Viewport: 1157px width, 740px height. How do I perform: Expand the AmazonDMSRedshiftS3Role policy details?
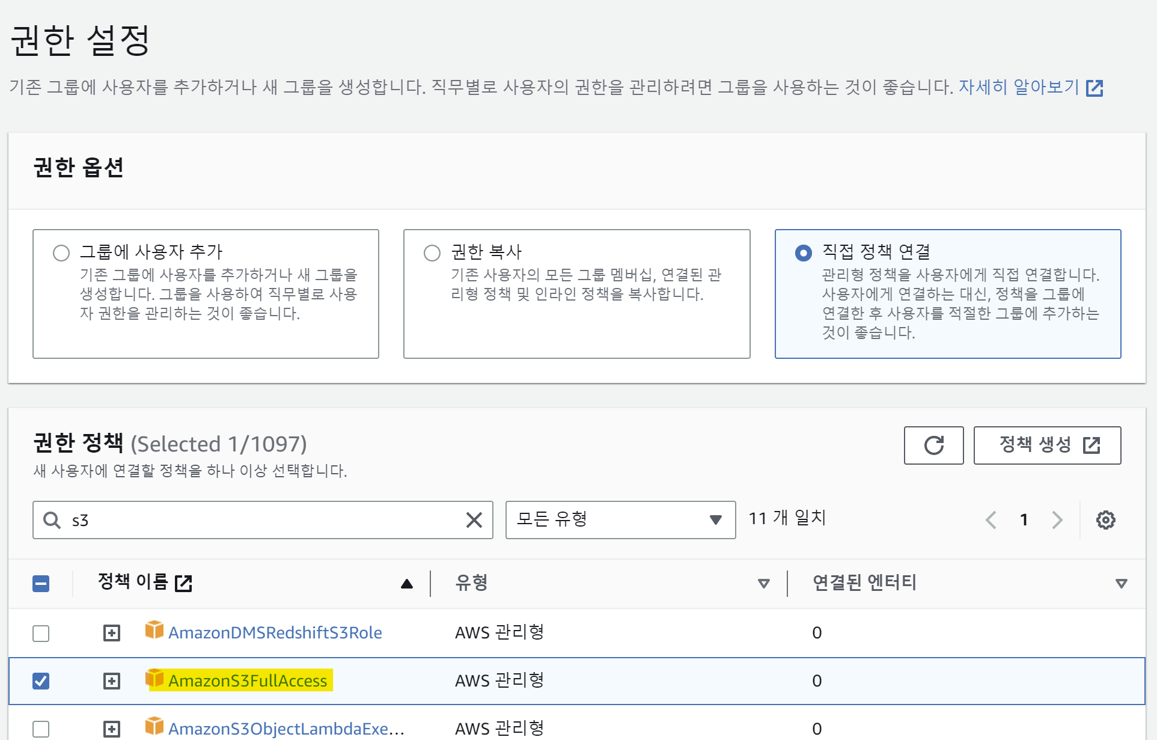(x=112, y=633)
